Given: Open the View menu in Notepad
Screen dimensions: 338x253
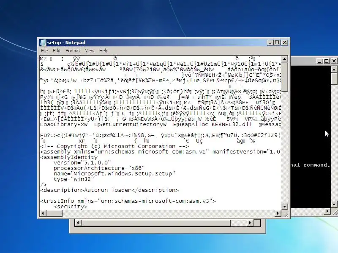Looking at the screenshot, I should [x=90, y=51].
